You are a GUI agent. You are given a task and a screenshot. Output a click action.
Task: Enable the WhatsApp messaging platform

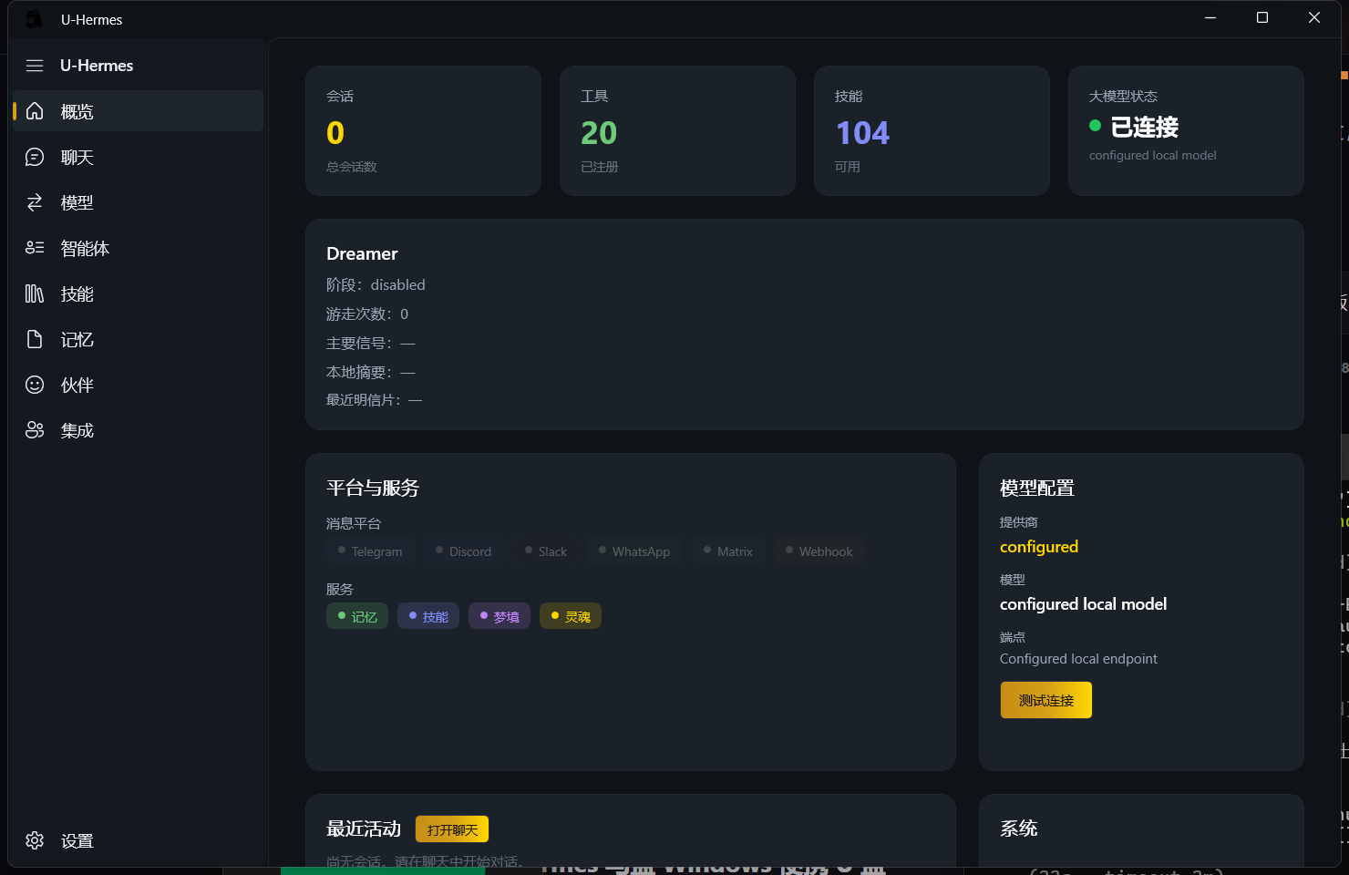[634, 551]
